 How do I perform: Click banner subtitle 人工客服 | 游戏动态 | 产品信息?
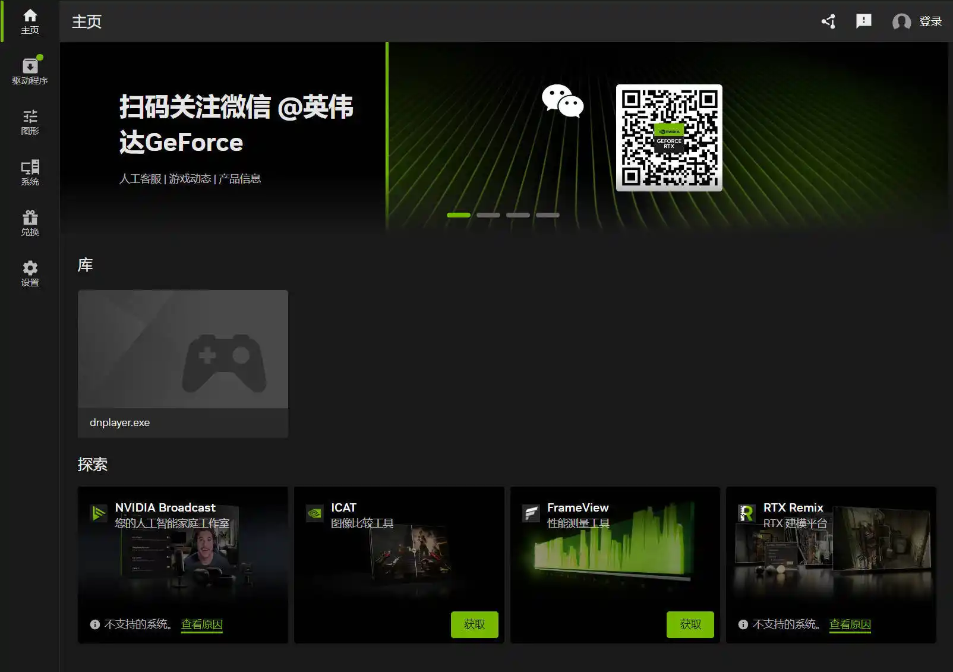[190, 179]
